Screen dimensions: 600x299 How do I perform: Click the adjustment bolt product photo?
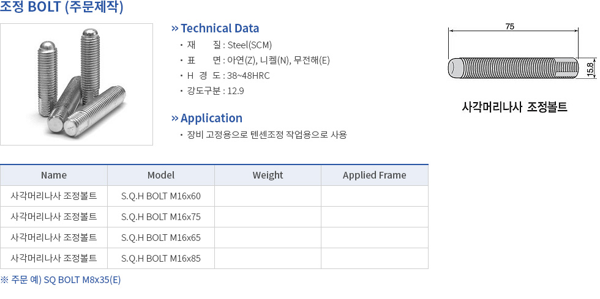click(77, 84)
